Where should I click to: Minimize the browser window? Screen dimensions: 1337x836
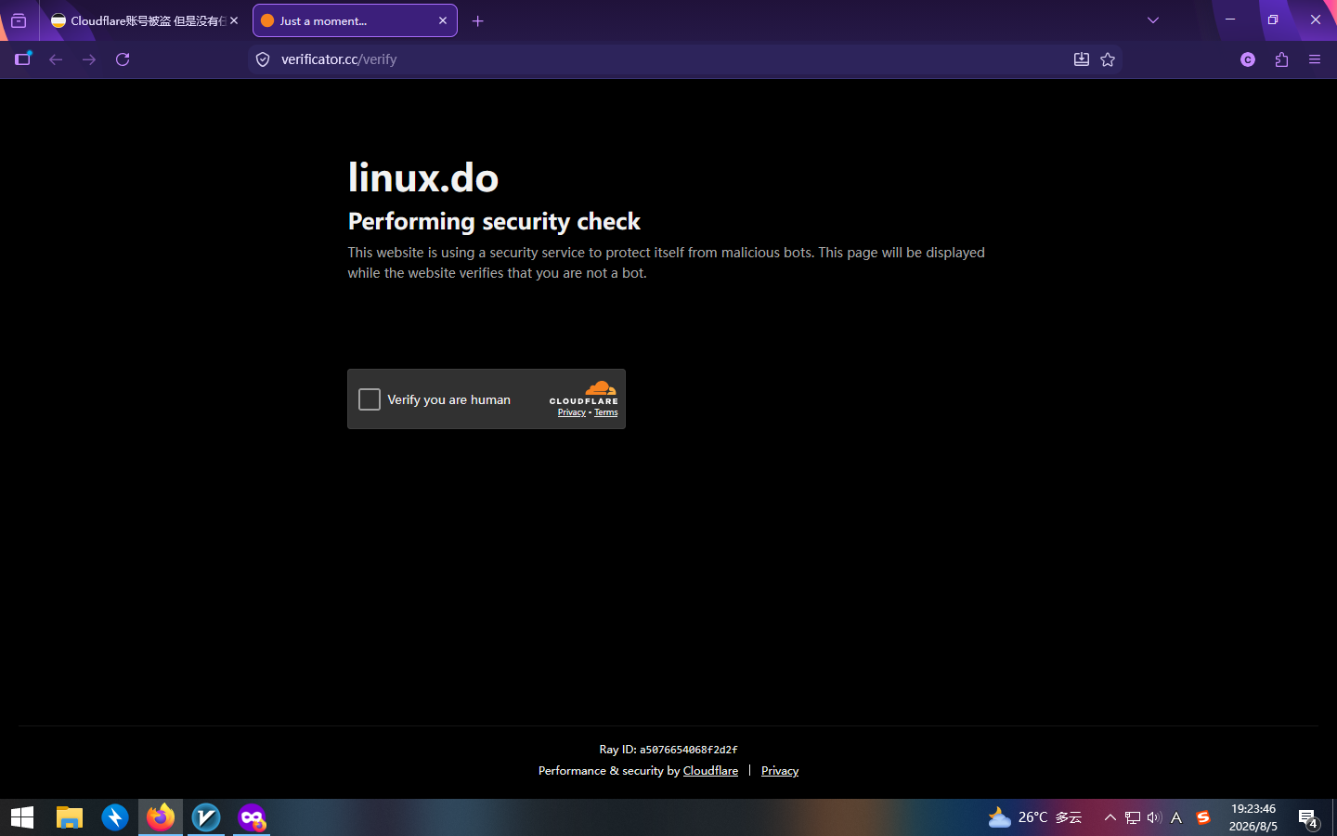click(x=1230, y=20)
